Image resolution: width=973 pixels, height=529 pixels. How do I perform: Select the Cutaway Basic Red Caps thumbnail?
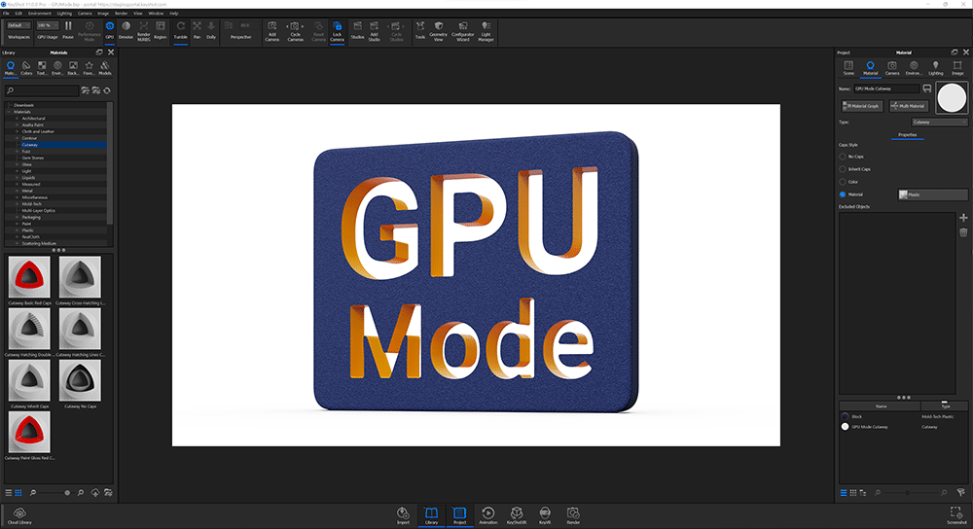(27, 278)
